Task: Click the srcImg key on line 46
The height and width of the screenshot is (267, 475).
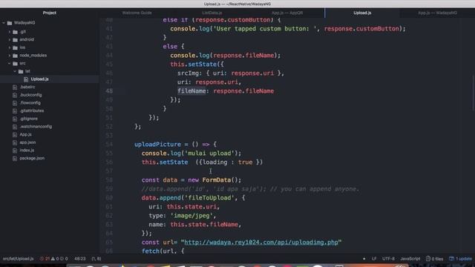Action: [188, 73]
